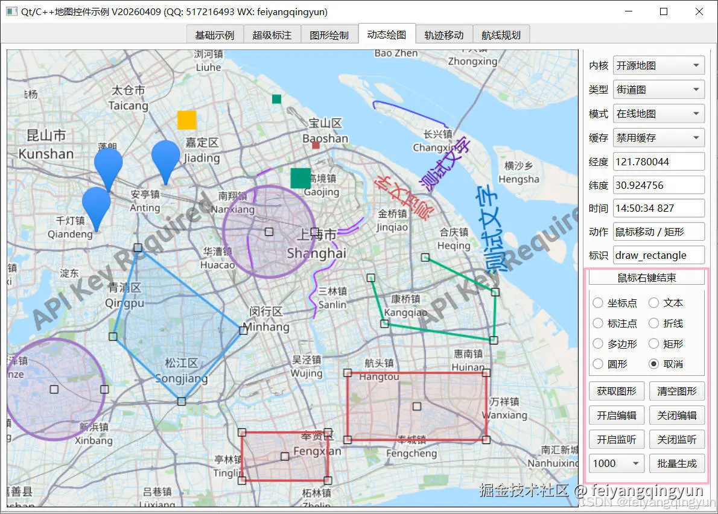Click the green polyline handle near Heqing
The width and height of the screenshot is (718, 514).
point(425,258)
